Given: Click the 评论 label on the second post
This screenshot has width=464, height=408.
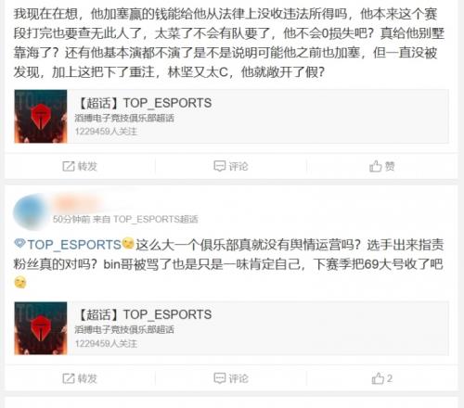Looking at the screenshot, I should point(238,378).
